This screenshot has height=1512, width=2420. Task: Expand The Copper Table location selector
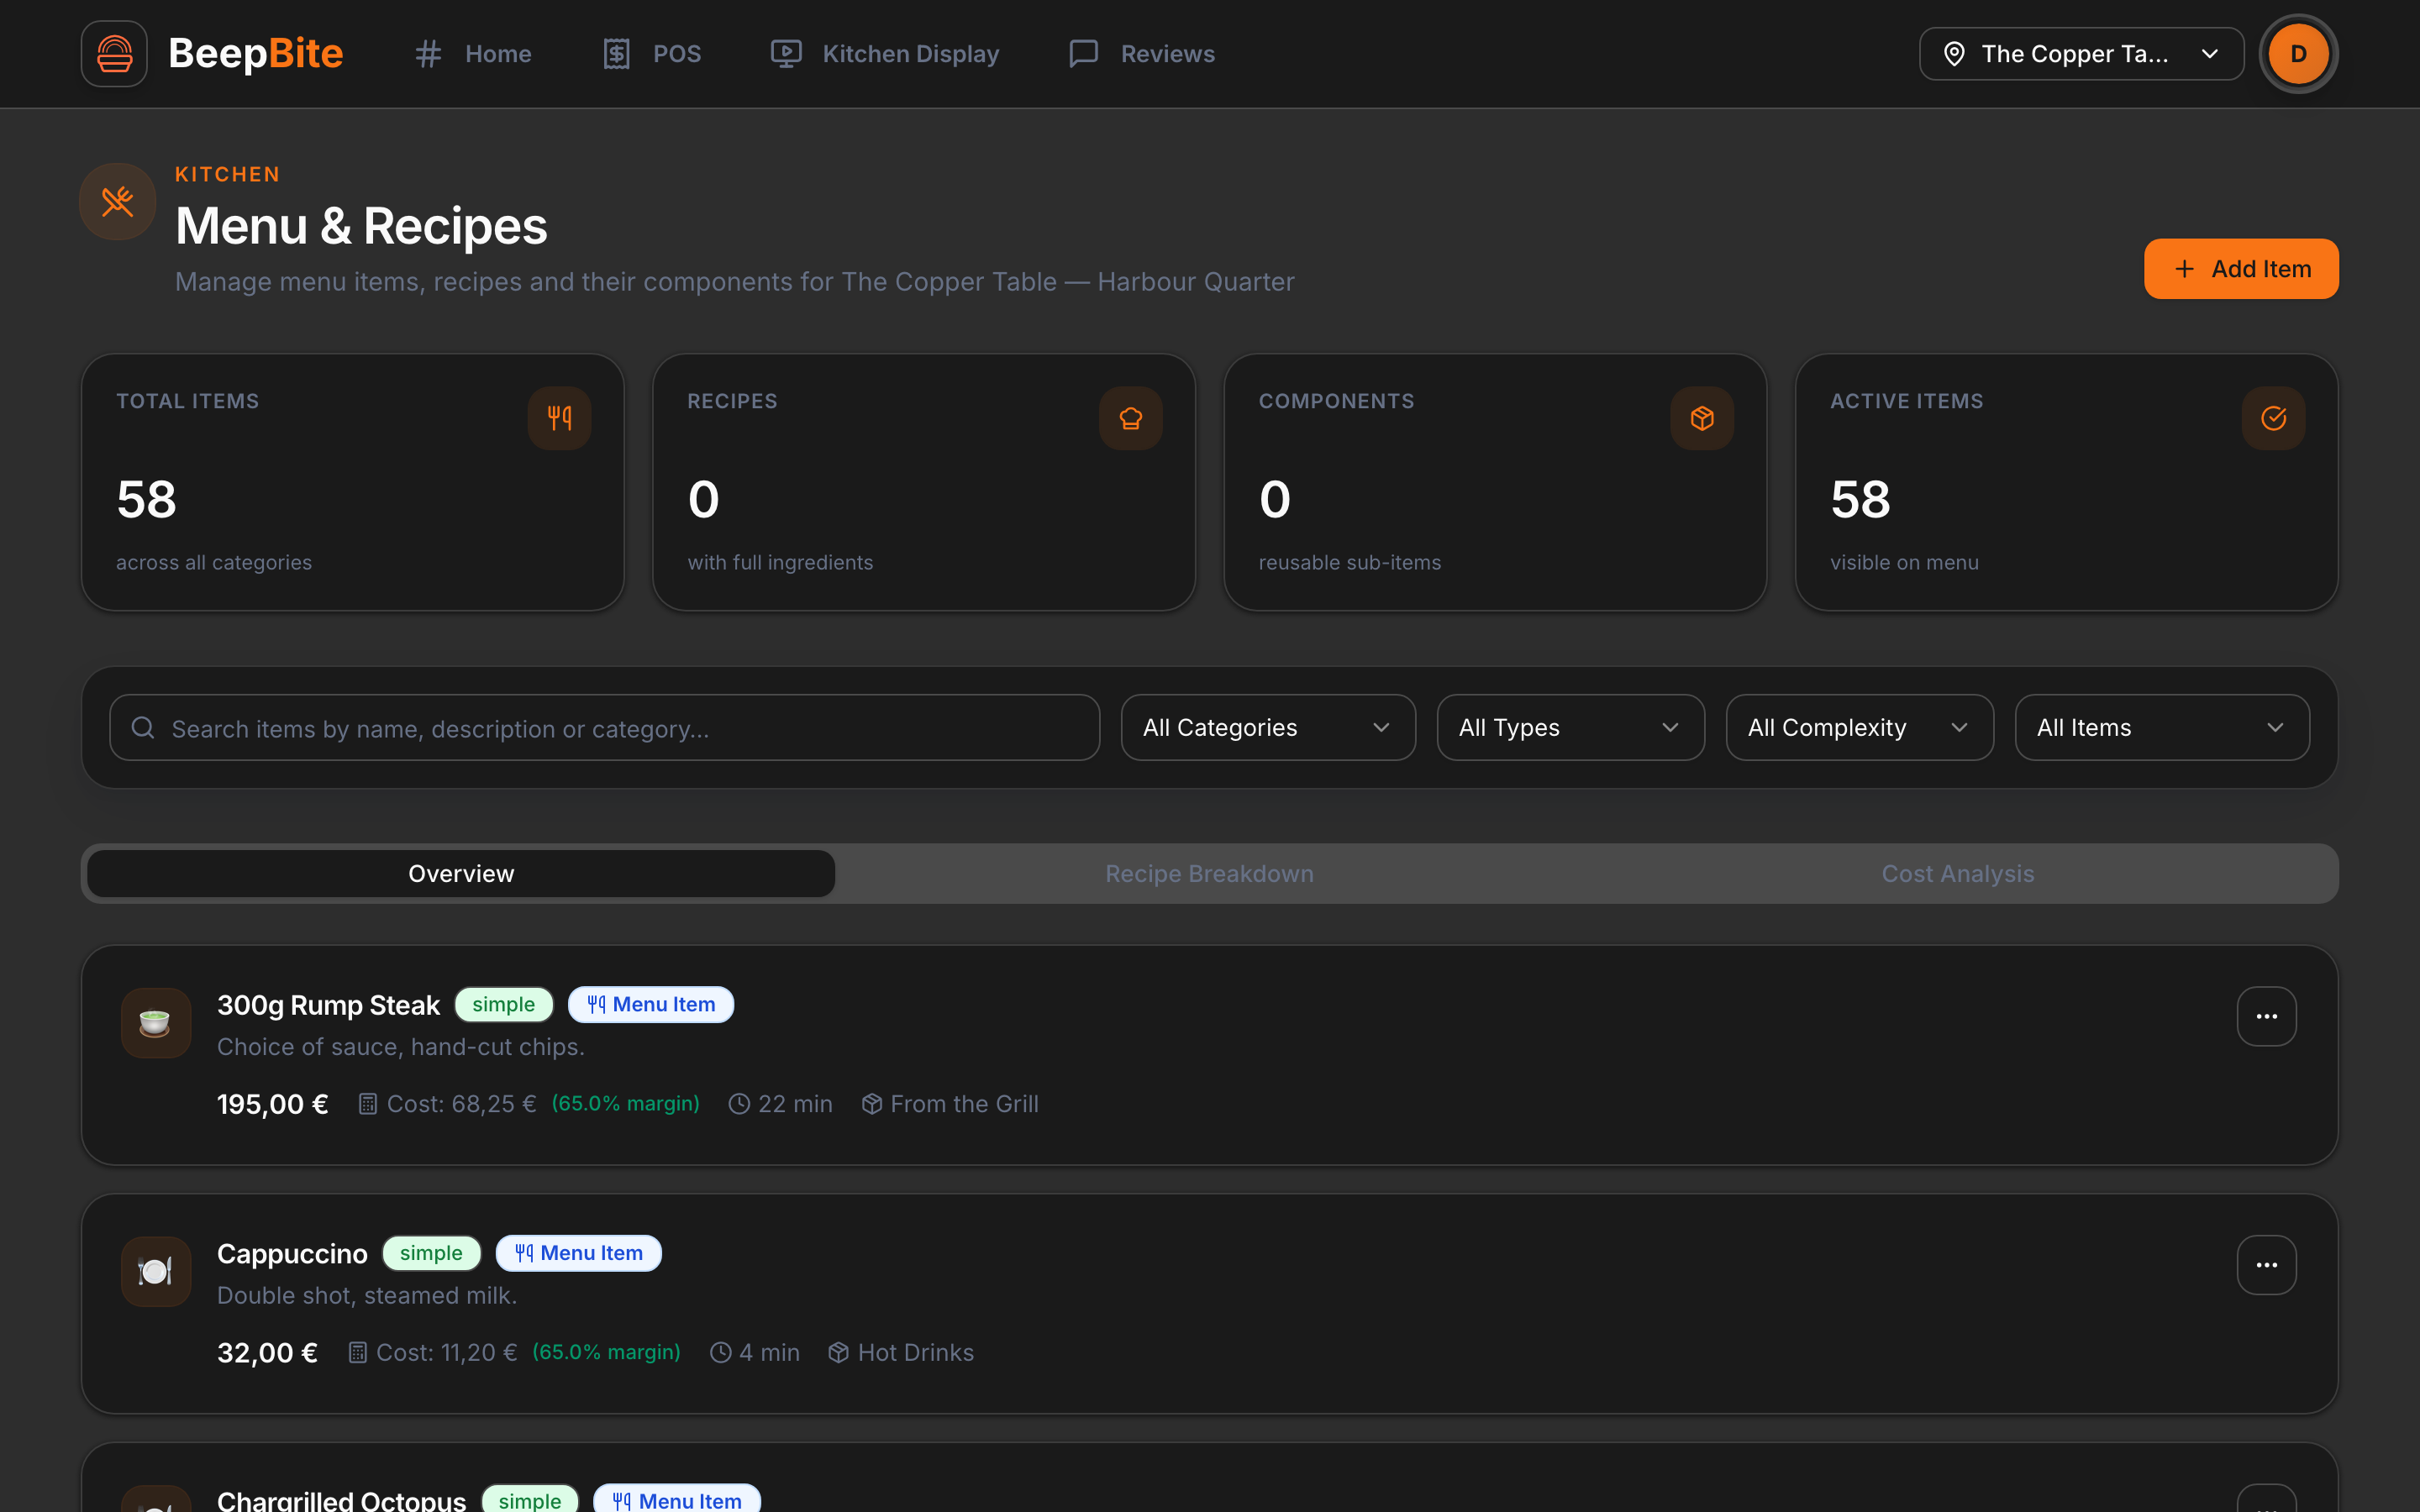[x=2081, y=54]
